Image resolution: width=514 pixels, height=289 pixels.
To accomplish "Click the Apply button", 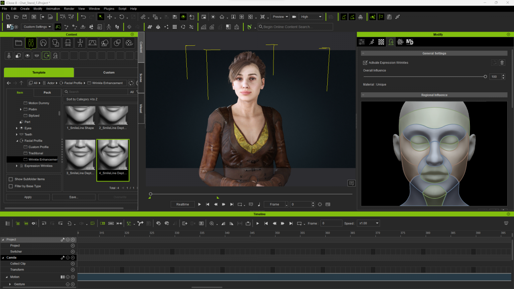I will pos(28,197).
